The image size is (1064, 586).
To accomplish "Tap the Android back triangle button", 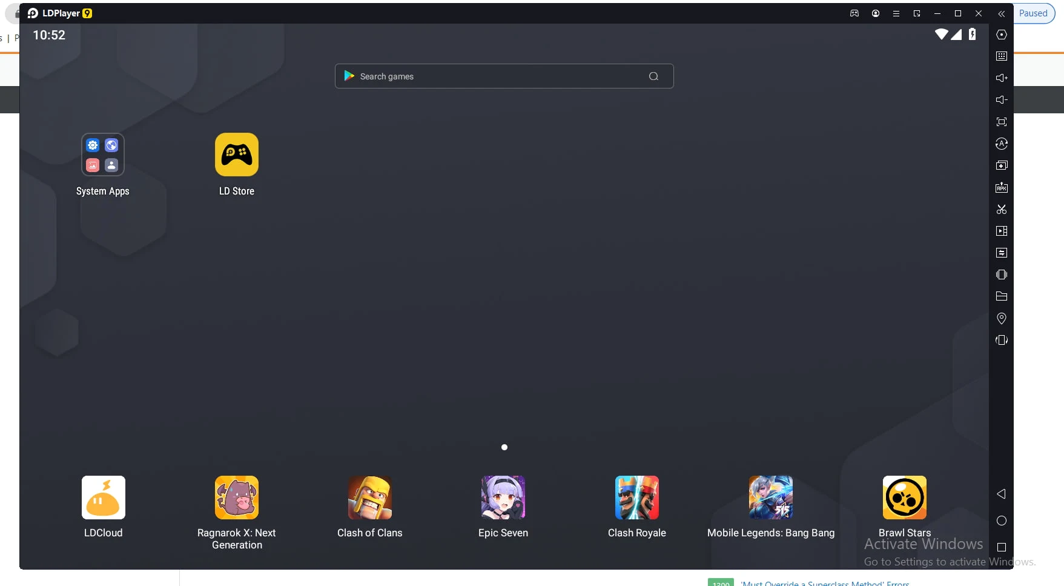I will [x=1002, y=494].
